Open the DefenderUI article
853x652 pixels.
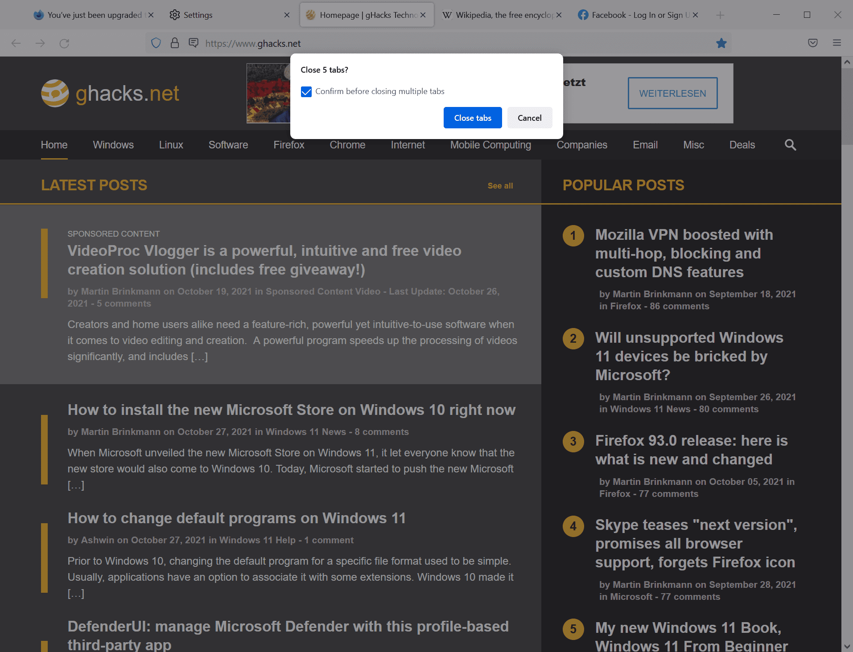(x=288, y=635)
